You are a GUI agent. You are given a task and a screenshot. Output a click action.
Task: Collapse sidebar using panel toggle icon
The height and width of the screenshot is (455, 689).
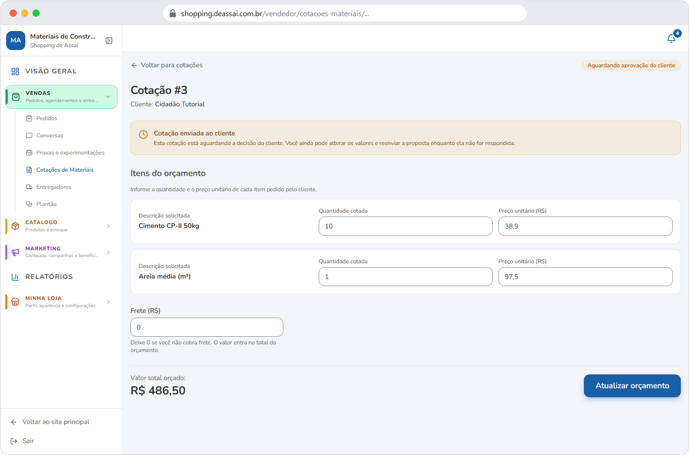pos(109,41)
